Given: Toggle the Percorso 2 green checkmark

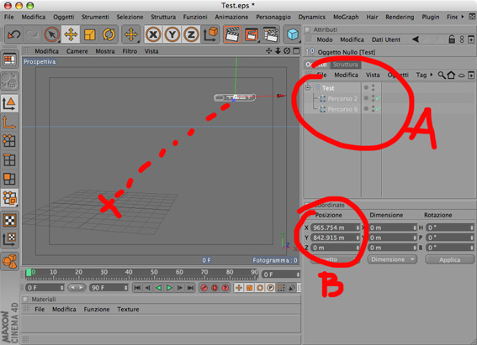Looking at the screenshot, I should point(378,98).
